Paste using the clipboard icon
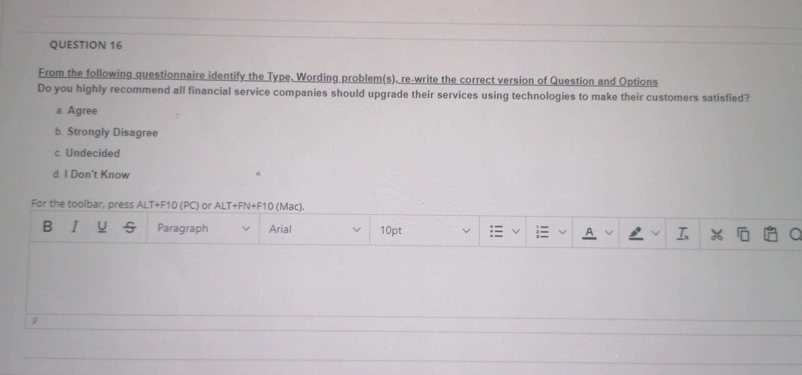Image resolution: width=802 pixels, height=375 pixels. [770, 235]
